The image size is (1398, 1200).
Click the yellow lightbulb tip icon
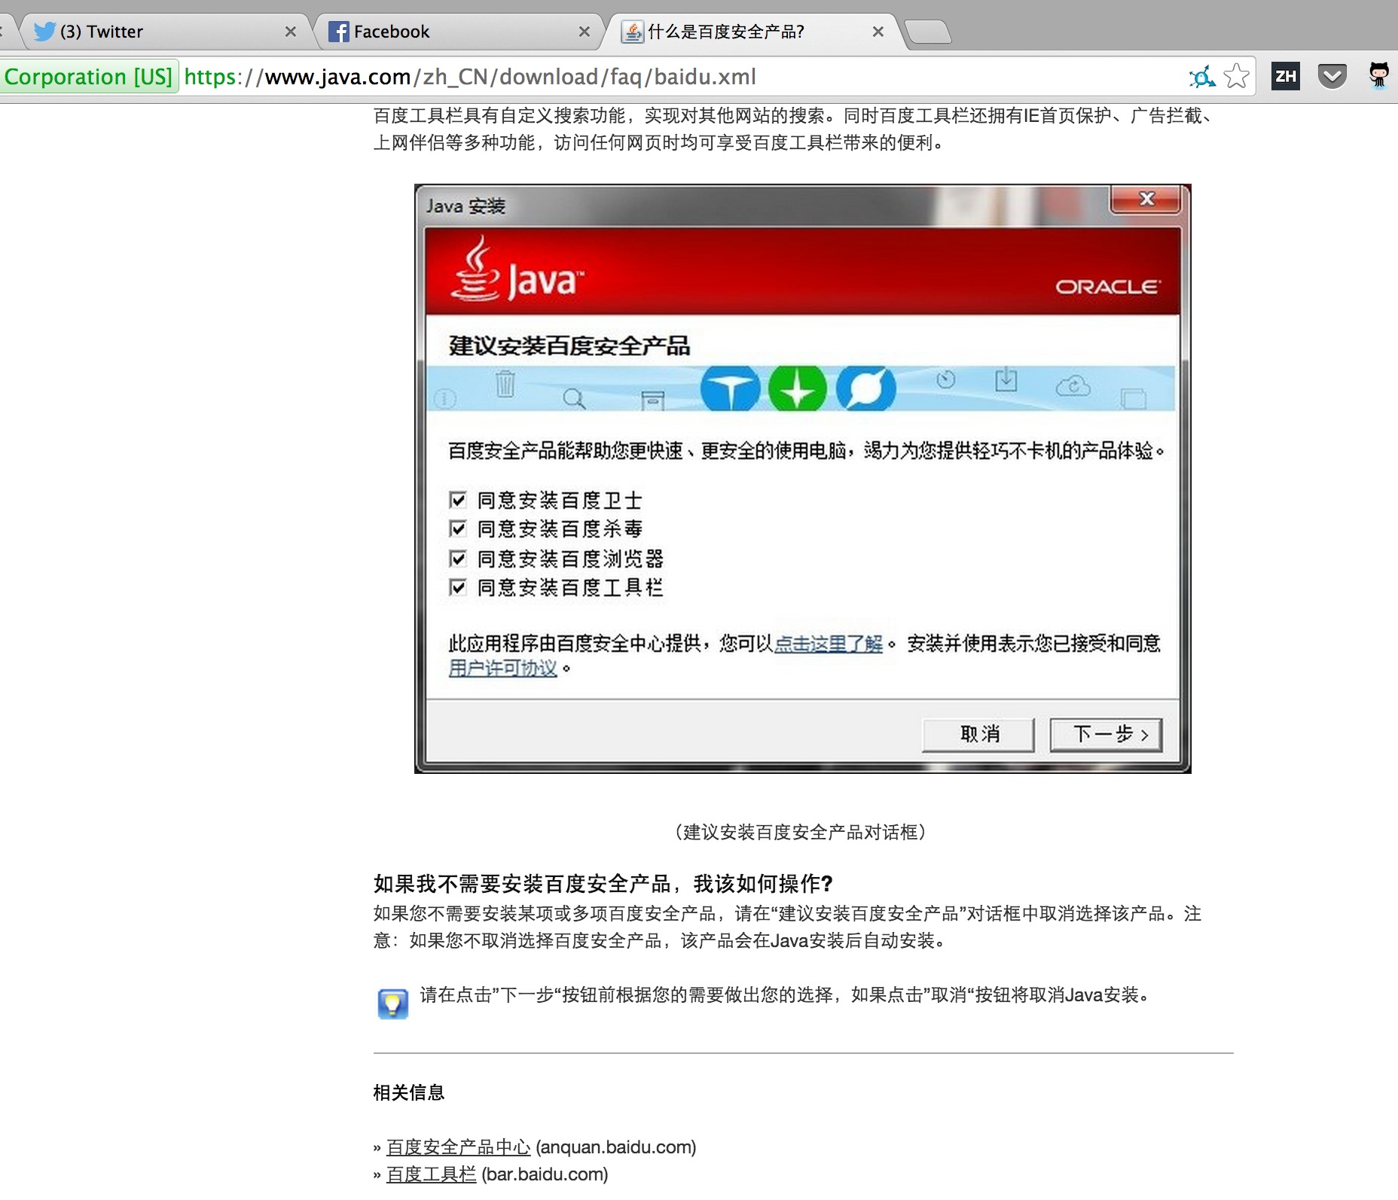coord(392,1004)
